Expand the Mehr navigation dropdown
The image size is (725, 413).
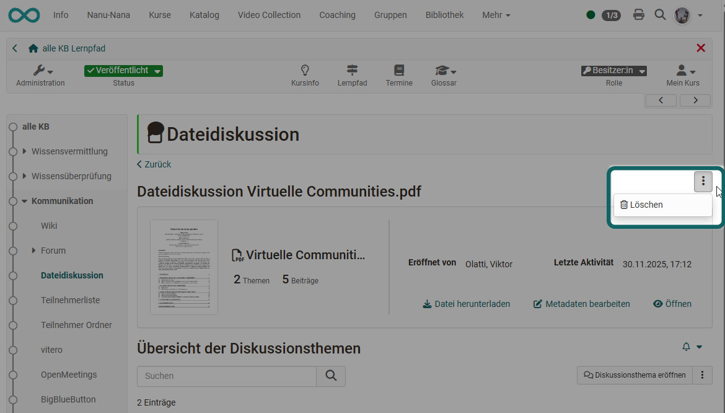point(495,14)
